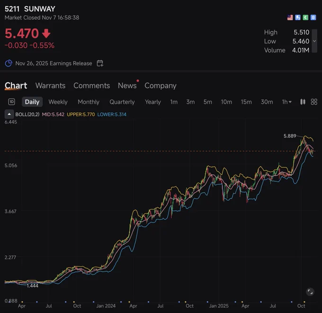Click the MID:5.542 indicator value
Viewport: 322px width, 313px height.
tap(53, 115)
